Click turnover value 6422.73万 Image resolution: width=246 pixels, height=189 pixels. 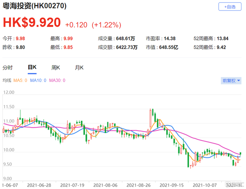tap(127, 47)
